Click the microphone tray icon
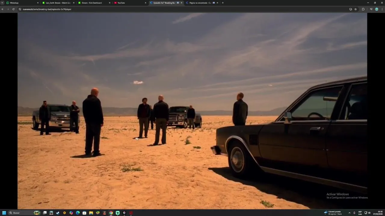Viewport: 385px width, 216px height. (x=354, y=213)
